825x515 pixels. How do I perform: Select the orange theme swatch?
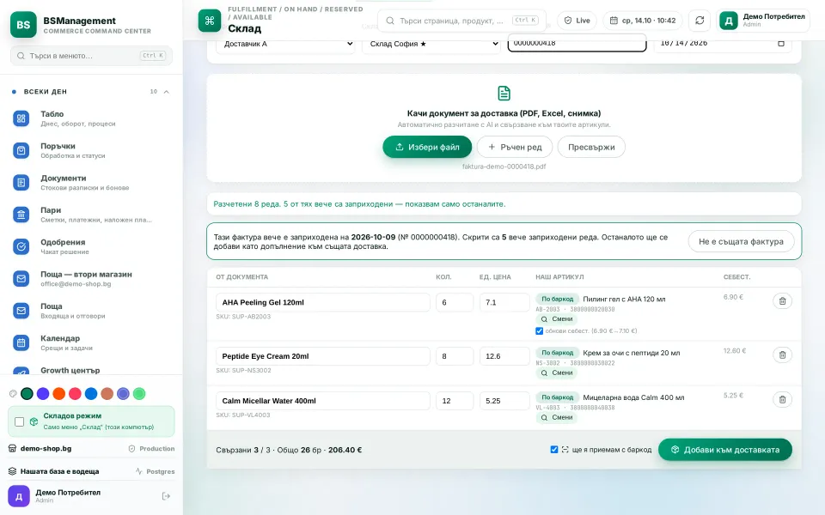[x=59, y=394]
